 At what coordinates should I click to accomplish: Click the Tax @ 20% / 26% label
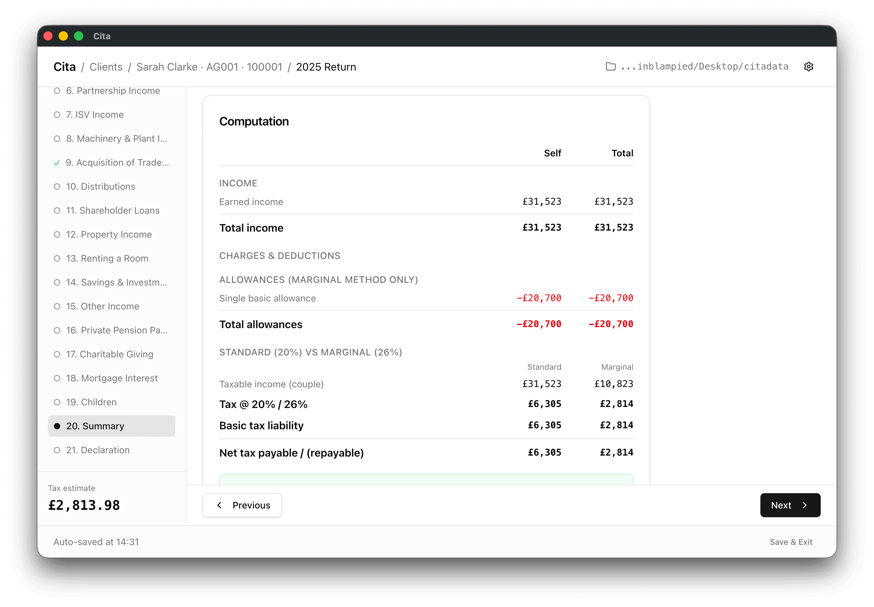pyautogui.click(x=263, y=404)
